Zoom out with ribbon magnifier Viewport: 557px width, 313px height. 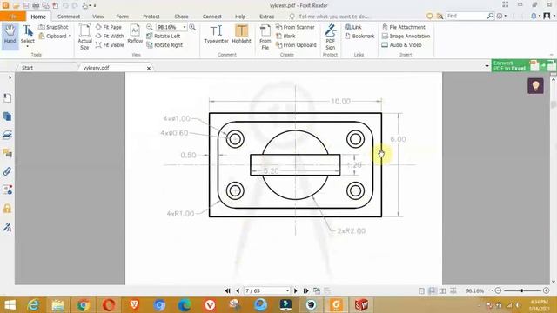pos(150,27)
